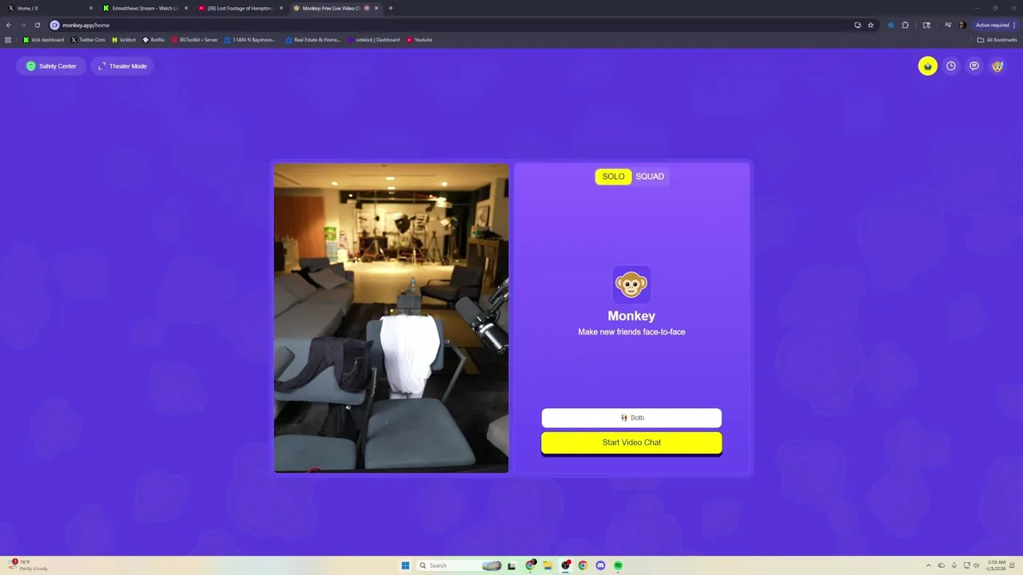Open the browser extensions puzzle icon

[x=906, y=25]
